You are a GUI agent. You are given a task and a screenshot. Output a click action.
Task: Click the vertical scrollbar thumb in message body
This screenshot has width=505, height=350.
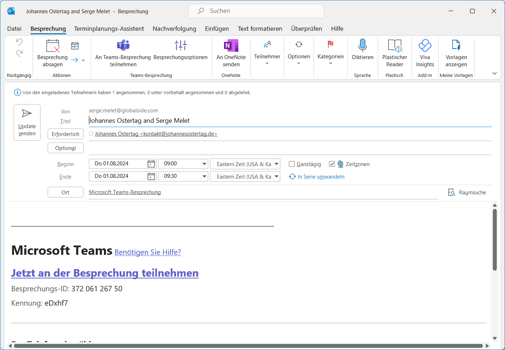(495, 240)
